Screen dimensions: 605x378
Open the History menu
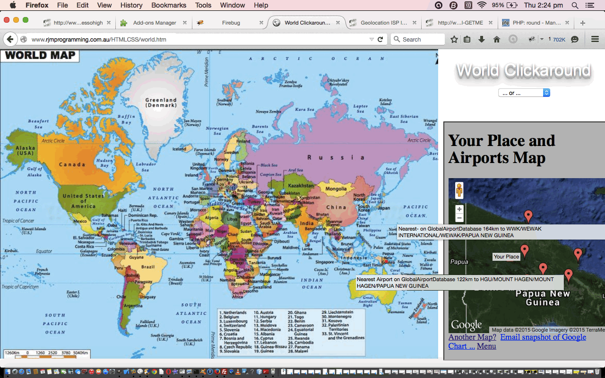(131, 5)
